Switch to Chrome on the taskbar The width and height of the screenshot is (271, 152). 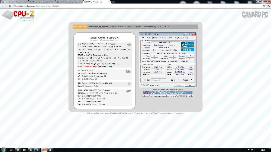[44, 150]
